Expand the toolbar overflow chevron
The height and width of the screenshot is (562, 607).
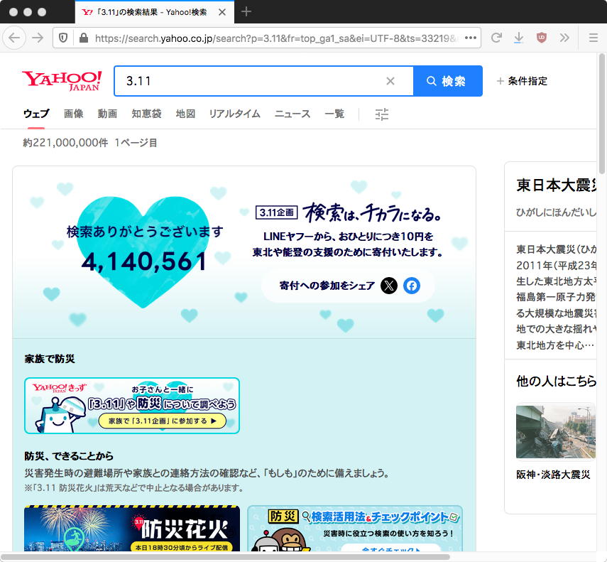(x=564, y=38)
